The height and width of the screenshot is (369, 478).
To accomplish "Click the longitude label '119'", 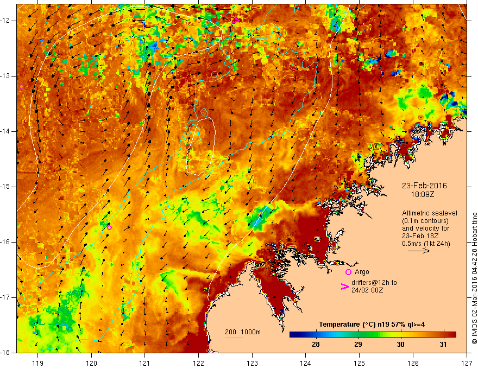I will point(38,363).
